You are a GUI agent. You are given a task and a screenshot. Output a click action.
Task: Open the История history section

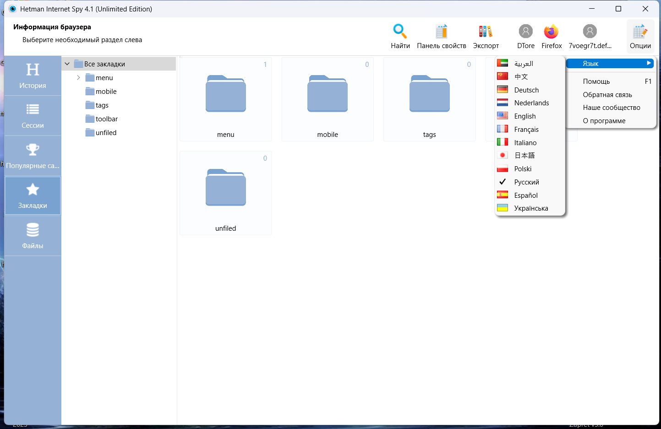tap(33, 76)
